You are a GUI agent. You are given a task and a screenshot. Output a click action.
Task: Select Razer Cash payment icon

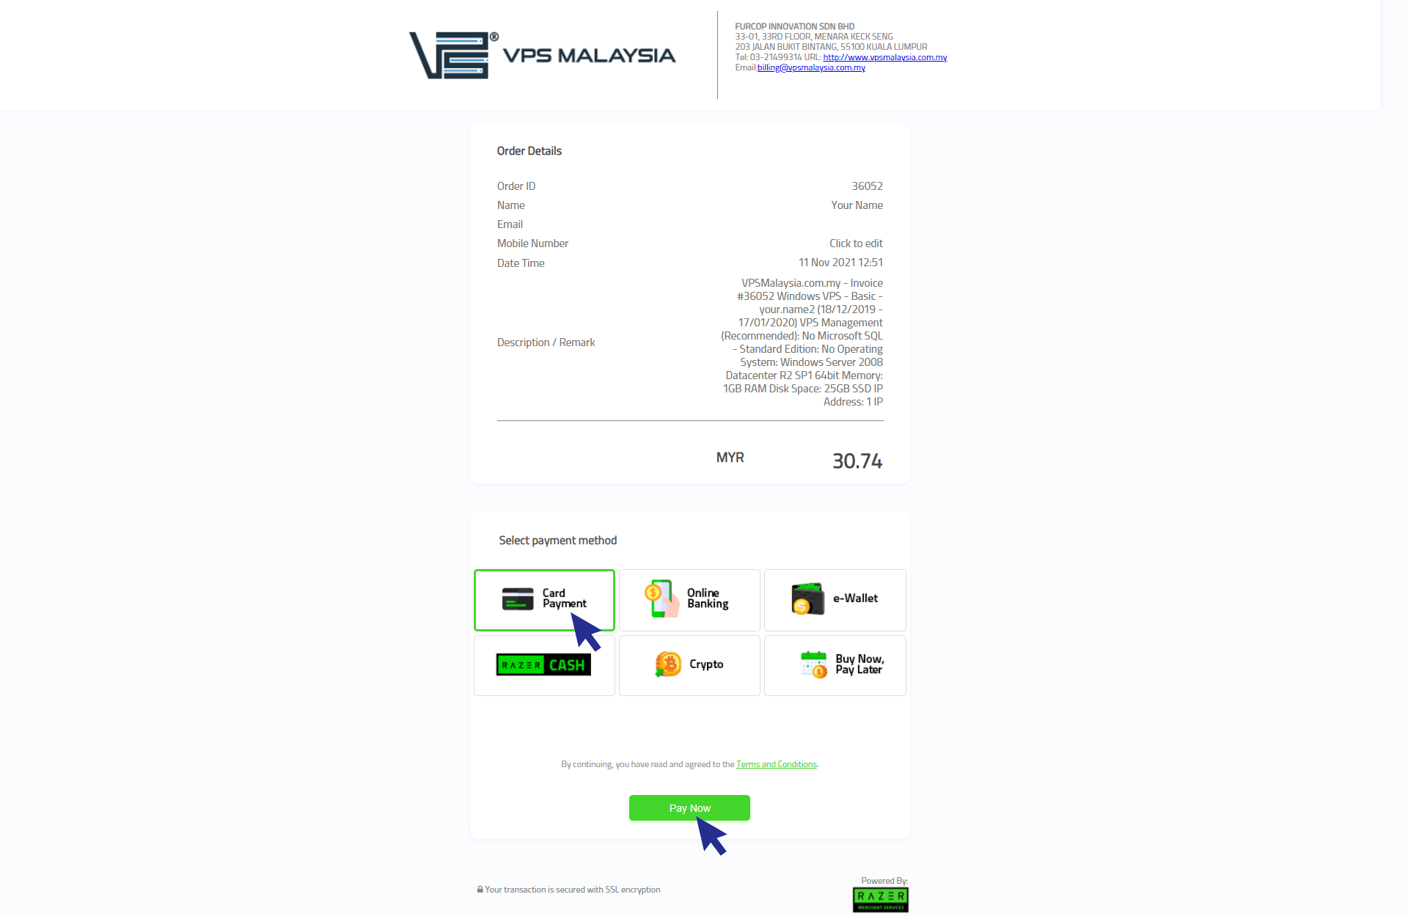click(x=544, y=664)
